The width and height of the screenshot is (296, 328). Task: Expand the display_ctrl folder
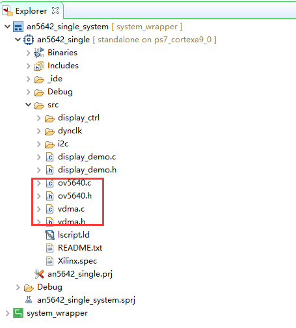point(39,118)
